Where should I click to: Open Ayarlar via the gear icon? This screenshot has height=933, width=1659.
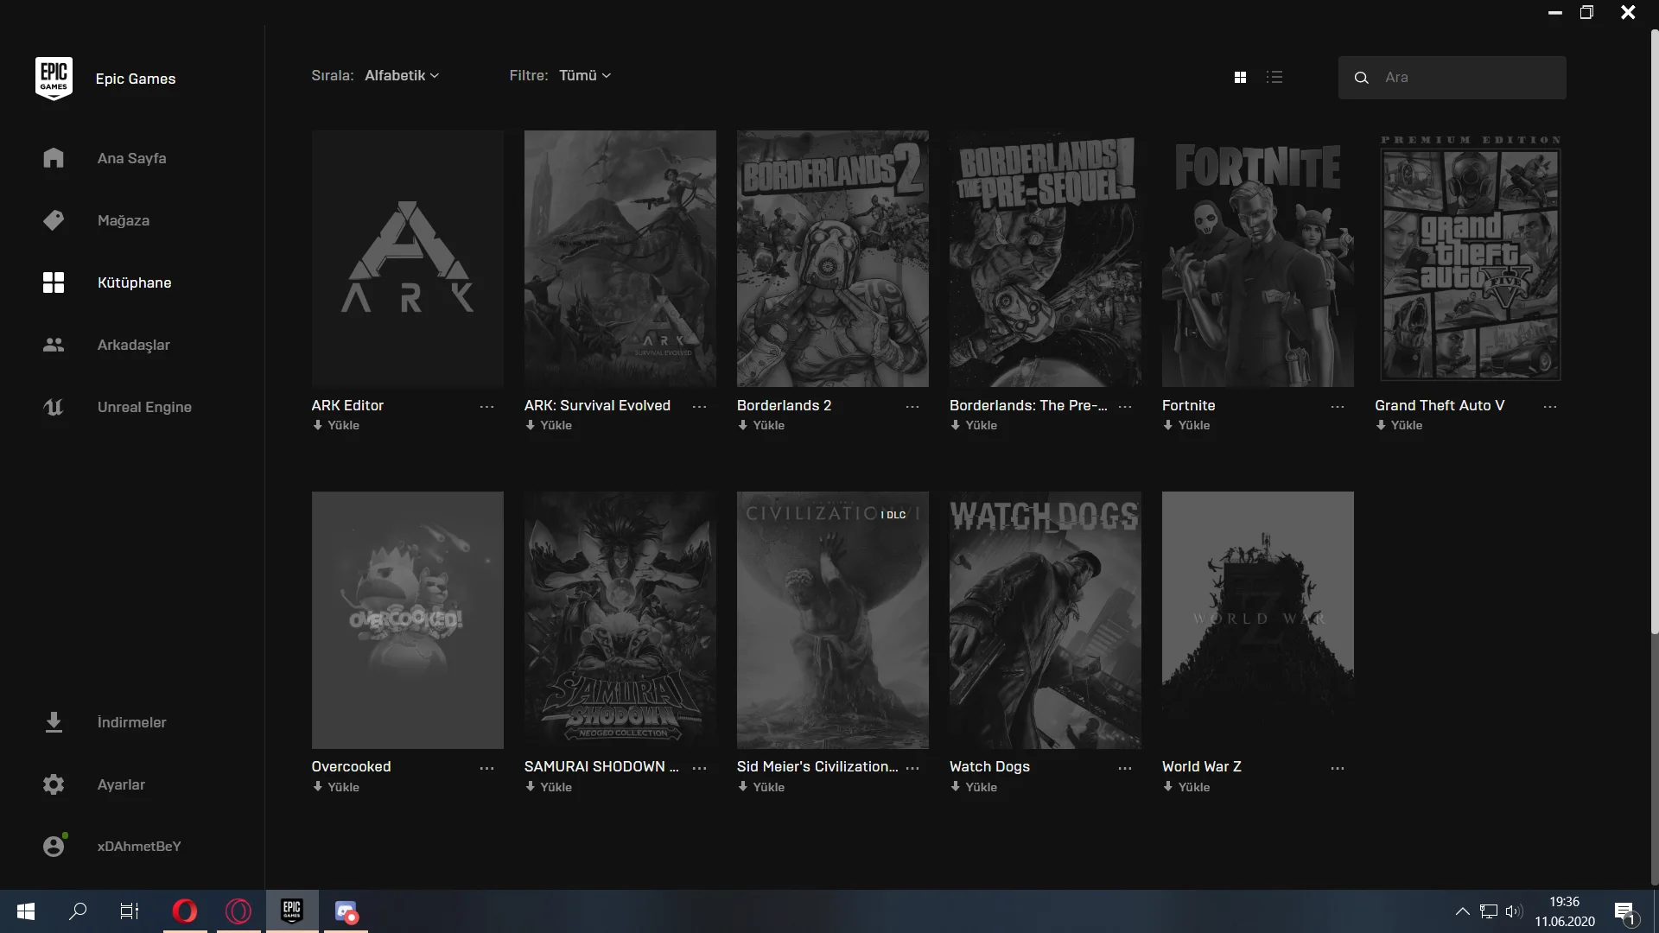(53, 784)
